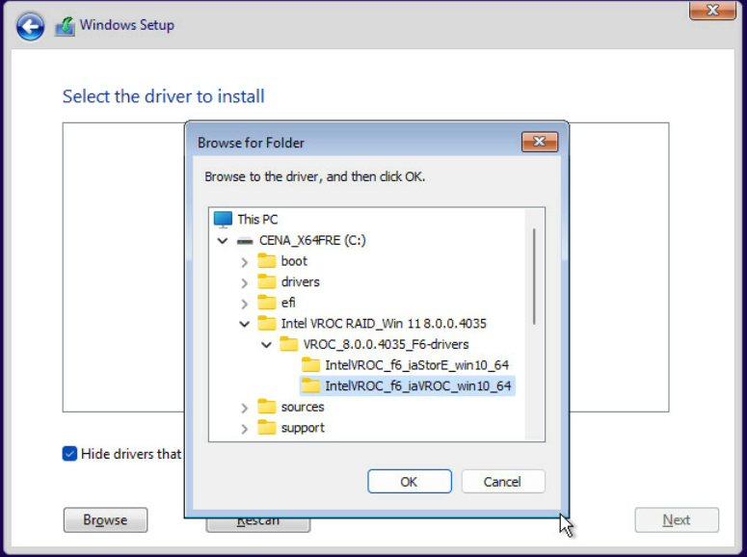Screen dimensions: 747x557
Task: Click the This PC monitor icon
Action: coord(223,220)
